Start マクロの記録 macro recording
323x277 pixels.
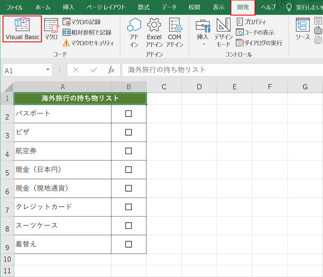[82, 22]
